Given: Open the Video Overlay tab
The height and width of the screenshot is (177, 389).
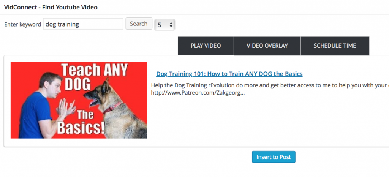Looking at the screenshot, I should tap(267, 46).
